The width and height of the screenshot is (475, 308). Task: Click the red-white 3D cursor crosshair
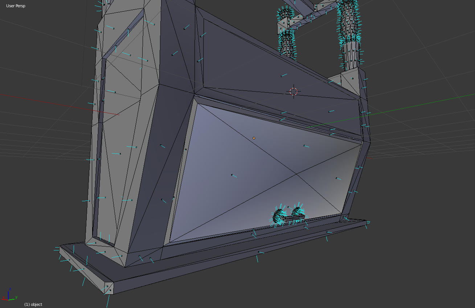tap(294, 92)
